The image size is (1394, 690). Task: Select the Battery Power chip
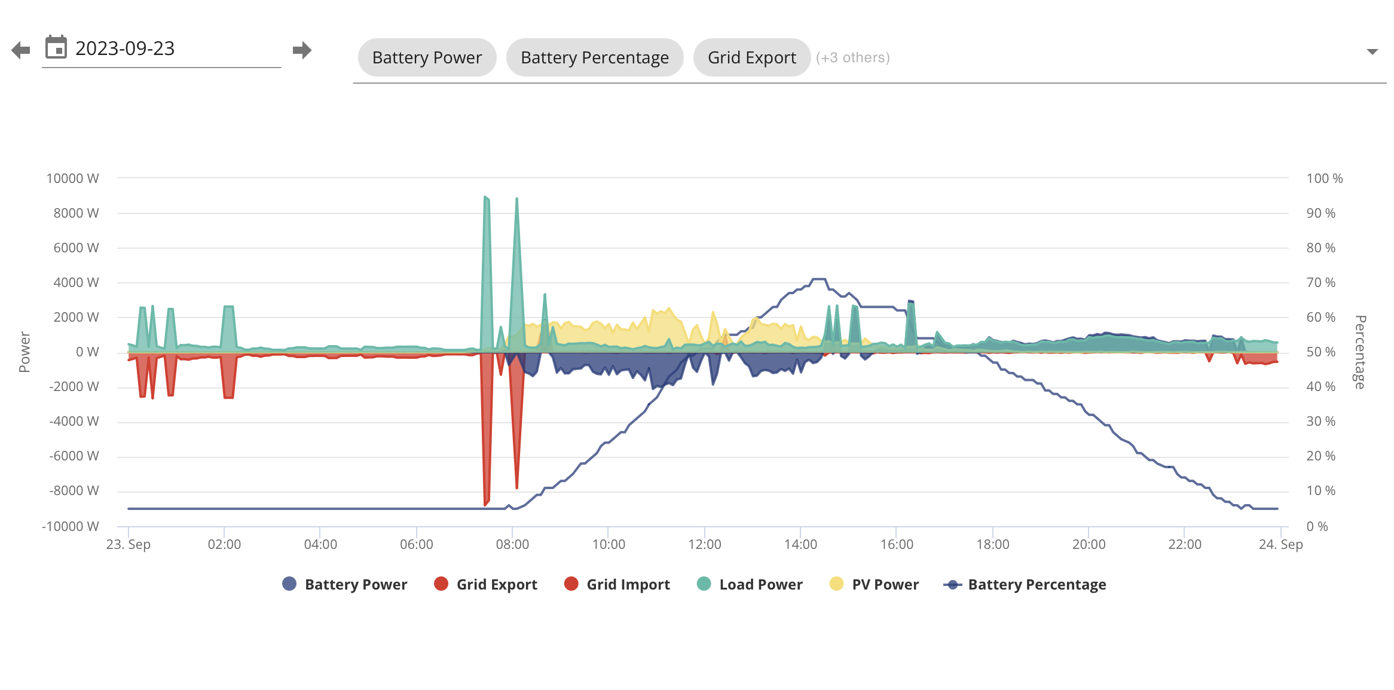[427, 58]
